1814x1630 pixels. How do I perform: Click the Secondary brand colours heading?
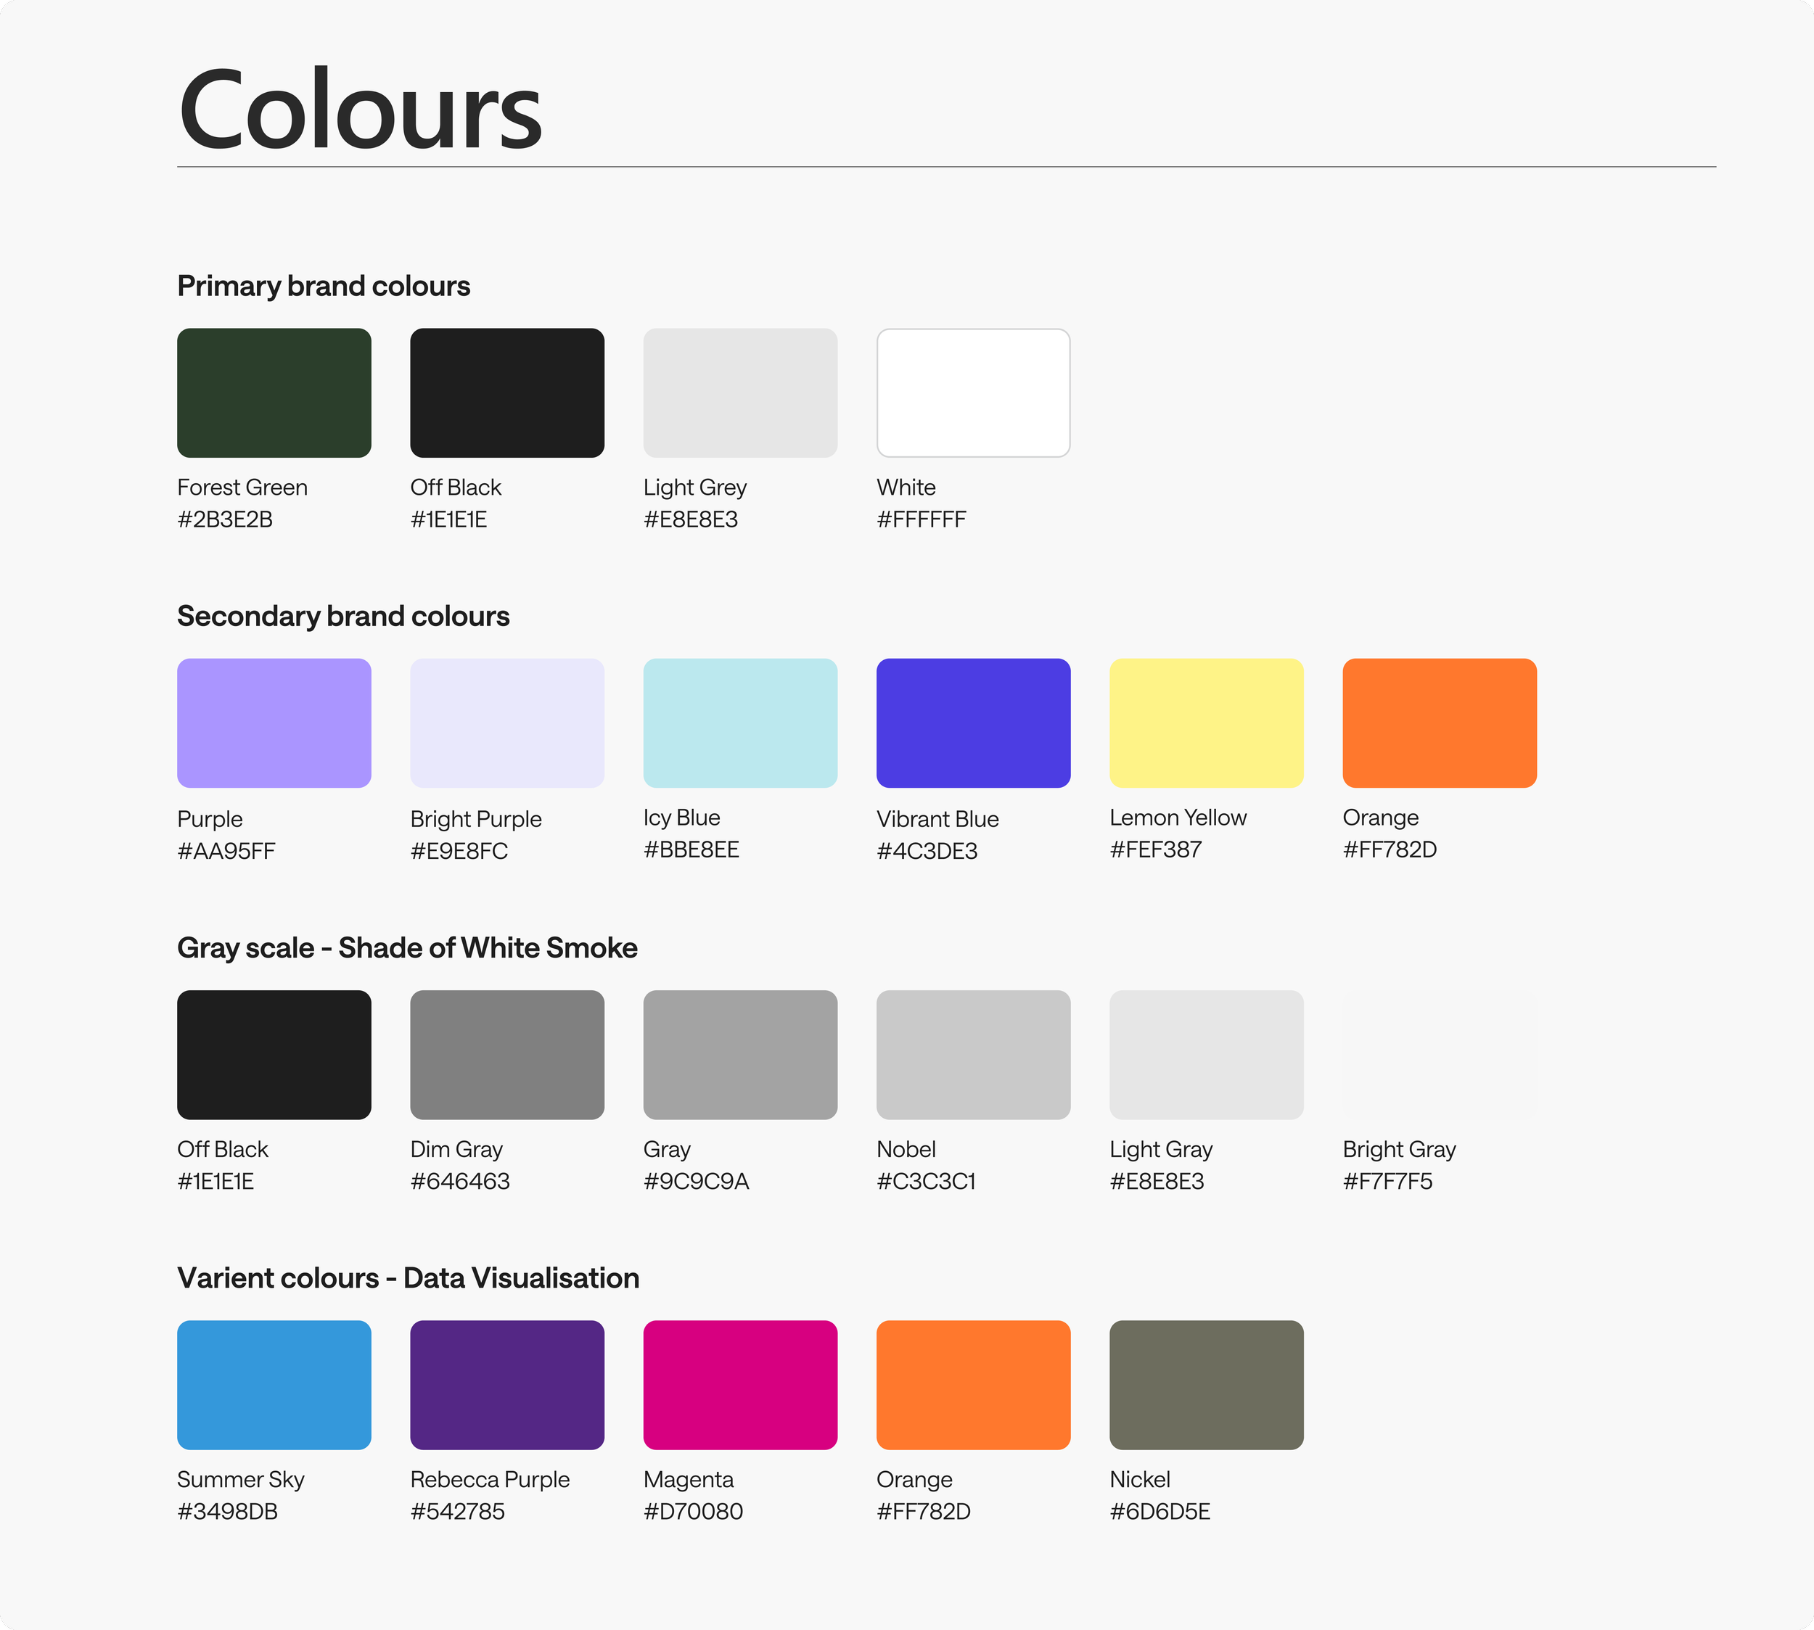343,616
